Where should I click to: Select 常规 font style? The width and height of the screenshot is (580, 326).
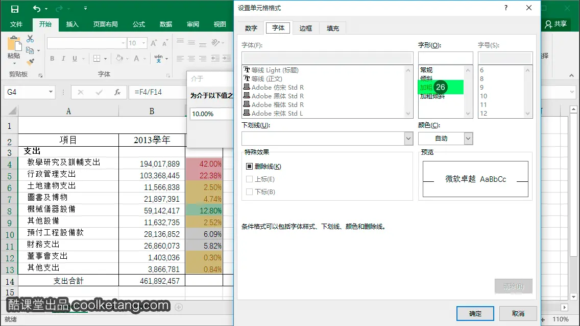click(x=426, y=70)
